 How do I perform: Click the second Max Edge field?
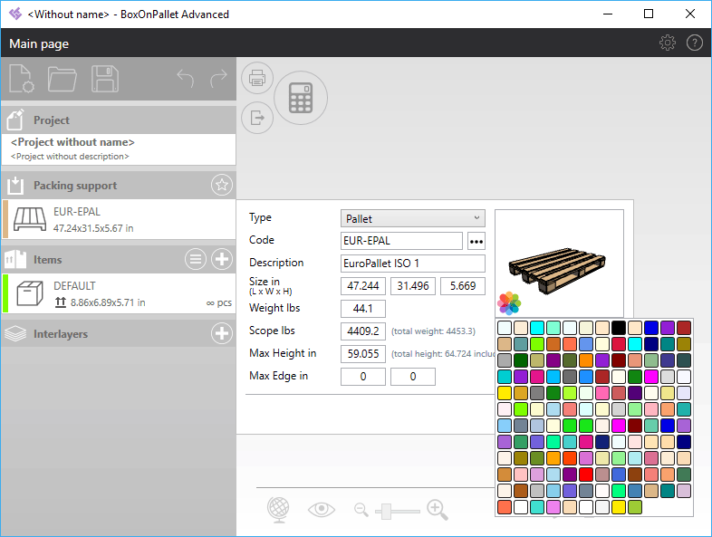click(x=413, y=377)
